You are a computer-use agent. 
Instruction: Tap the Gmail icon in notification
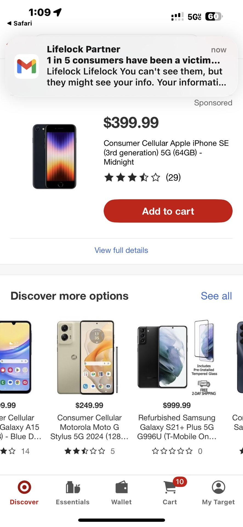click(x=27, y=66)
